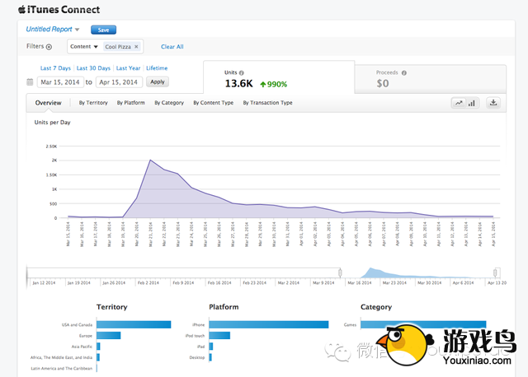Click the right timeline range slider handle
The height and width of the screenshot is (377, 528).
click(x=496, y=272)
